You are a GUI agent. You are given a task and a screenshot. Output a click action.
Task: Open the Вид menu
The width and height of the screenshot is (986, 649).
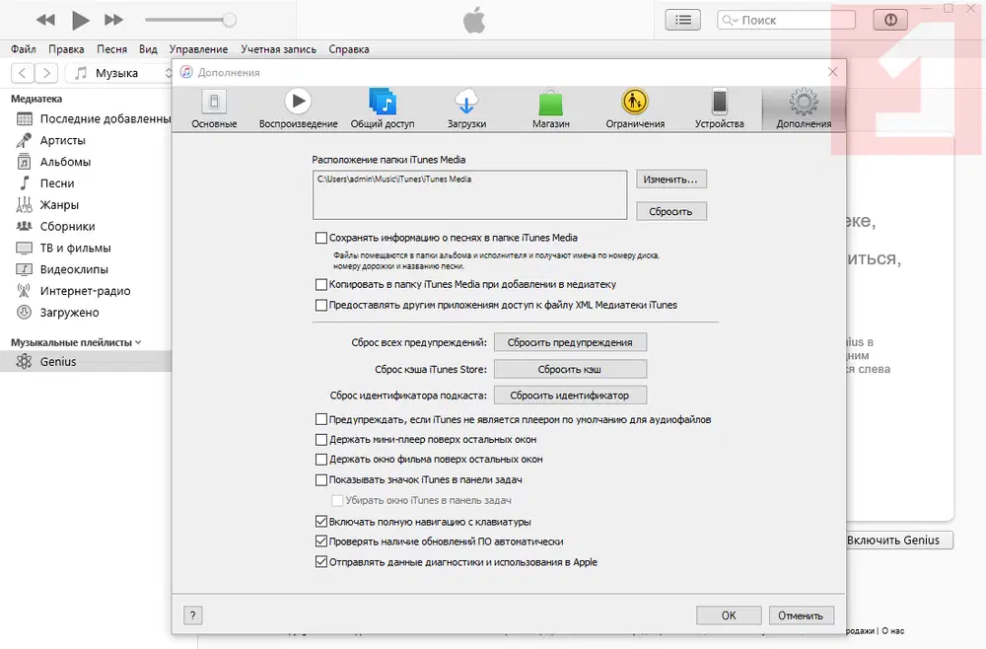coord(149,49)
